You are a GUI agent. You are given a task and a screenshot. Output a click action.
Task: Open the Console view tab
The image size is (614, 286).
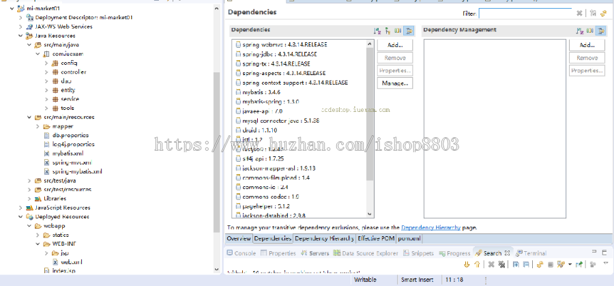tap(242, 253)
